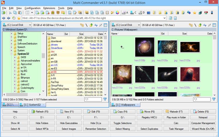Close the [C:] System32 tab

click(43, 105)
